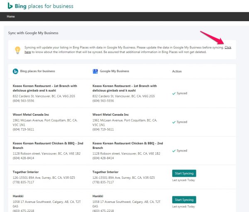Viewport: 249px width, 212px height.
Task: Select the 'Action' column header
Action: point(177,71)
